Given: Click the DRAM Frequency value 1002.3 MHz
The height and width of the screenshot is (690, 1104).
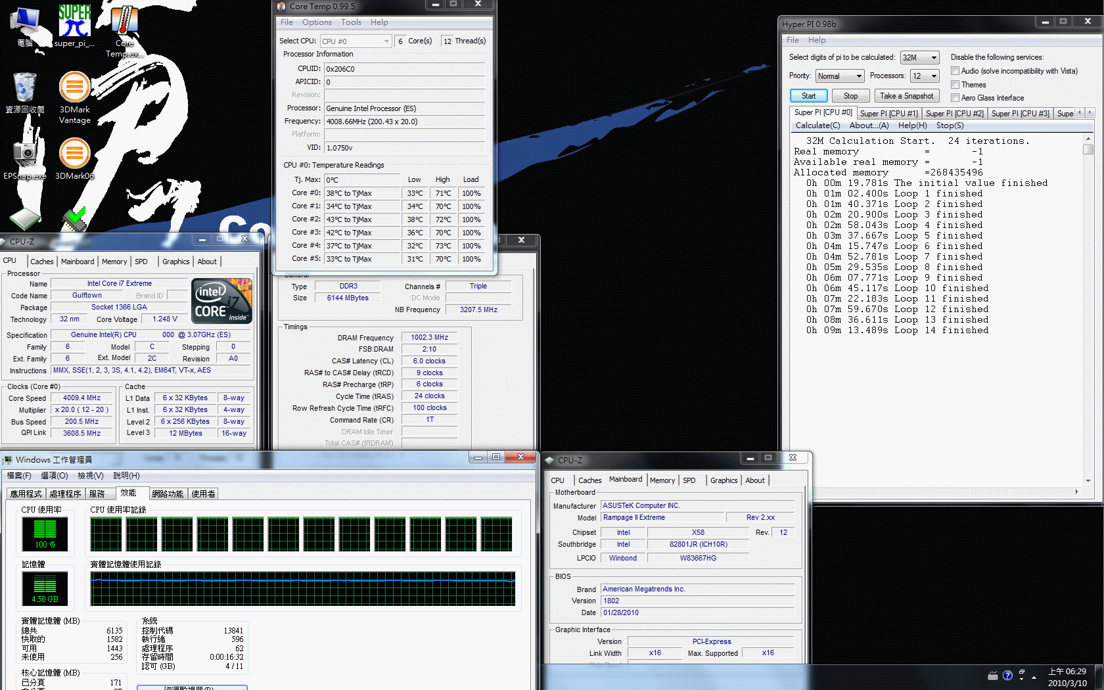Looking at the screenshot, I should click(x=429, y=338).
